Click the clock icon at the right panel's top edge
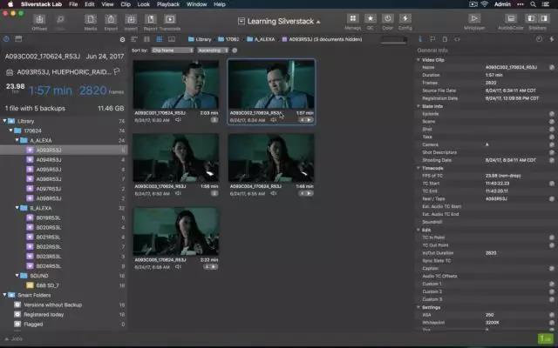Viewport: 558px width, 348px height. coord(539,39)
